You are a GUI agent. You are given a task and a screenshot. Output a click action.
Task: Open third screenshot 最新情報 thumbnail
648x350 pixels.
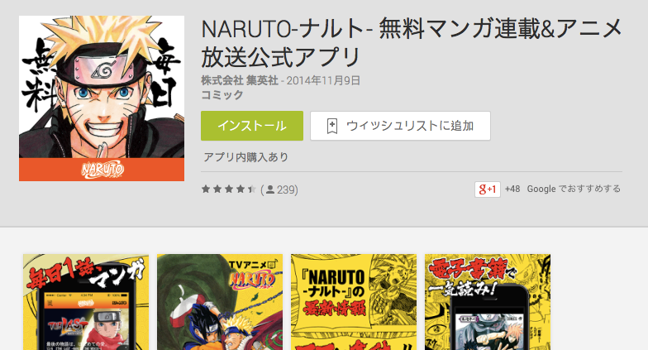pyautogui.click(x=354, y=302)
